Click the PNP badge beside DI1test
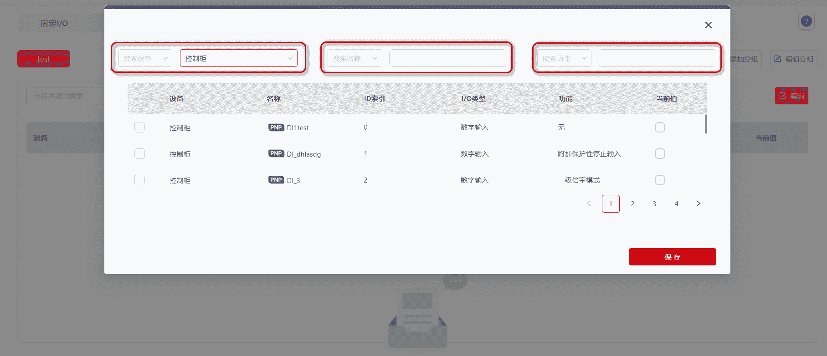This screenshot has height=356, width=827. (276, 127)
